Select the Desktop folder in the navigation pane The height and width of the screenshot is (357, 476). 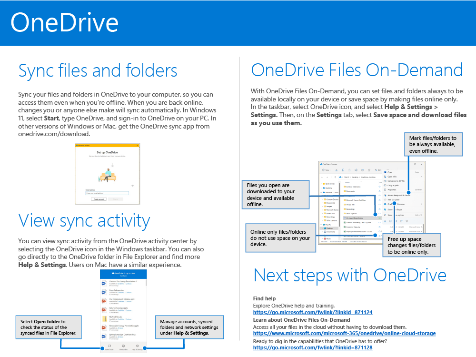click(329, 228)
